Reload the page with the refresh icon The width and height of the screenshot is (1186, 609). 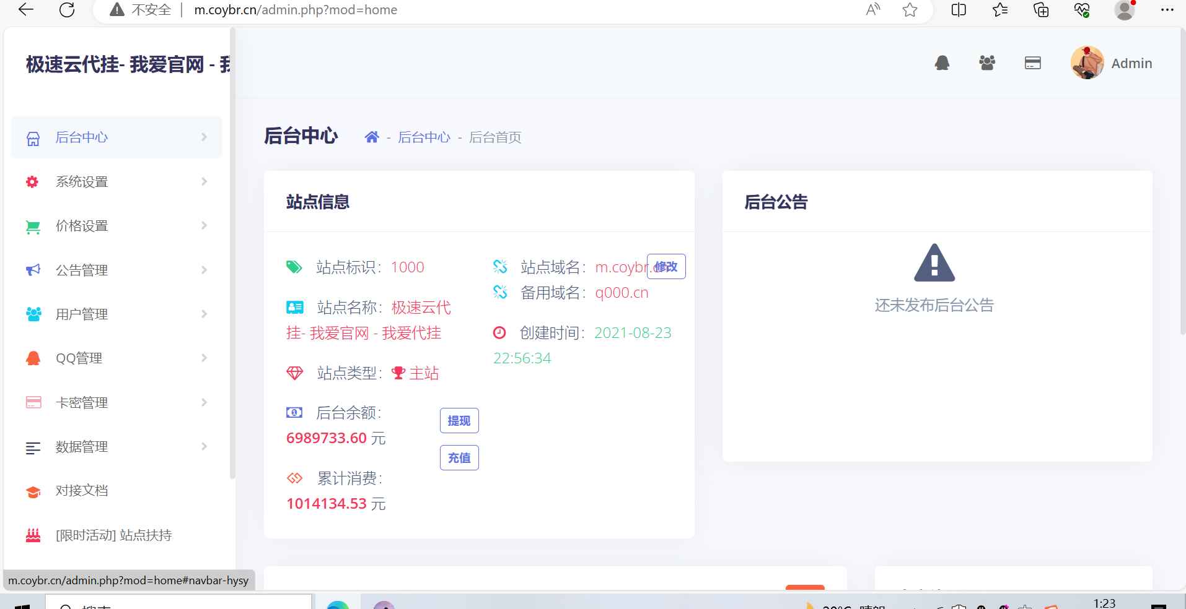click(68, 9)
